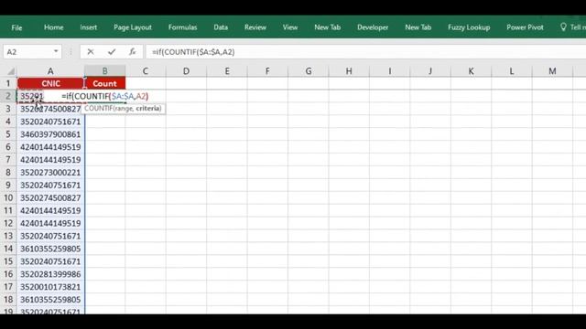Expand the Name Box dropdown arrow
This screenshot has width=586, height=329.
[56, 51]
